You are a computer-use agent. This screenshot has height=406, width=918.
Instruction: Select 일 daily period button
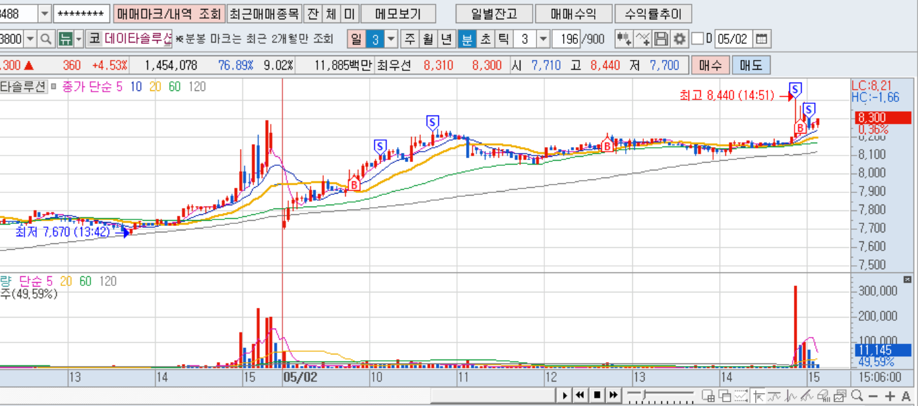pos(356,39)
